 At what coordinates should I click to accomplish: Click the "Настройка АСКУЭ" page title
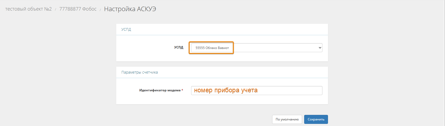coord(130,9)
